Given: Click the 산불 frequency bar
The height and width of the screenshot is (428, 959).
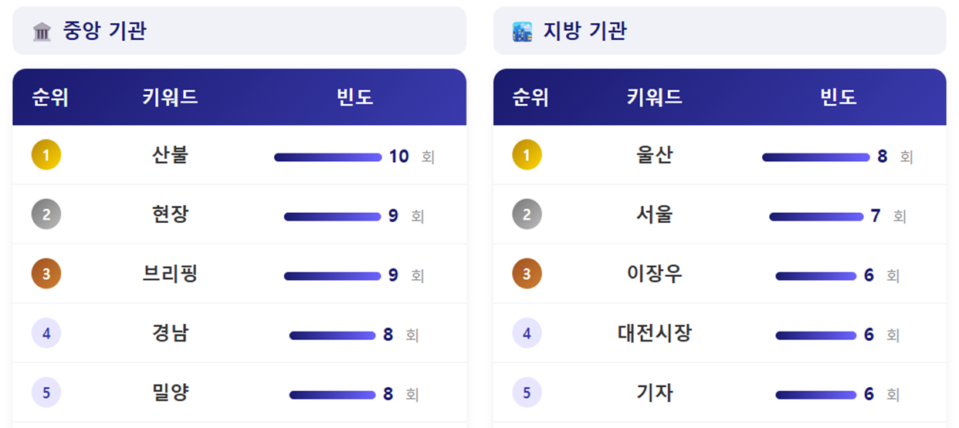Looking at the screenshot, I should [327, 157].
